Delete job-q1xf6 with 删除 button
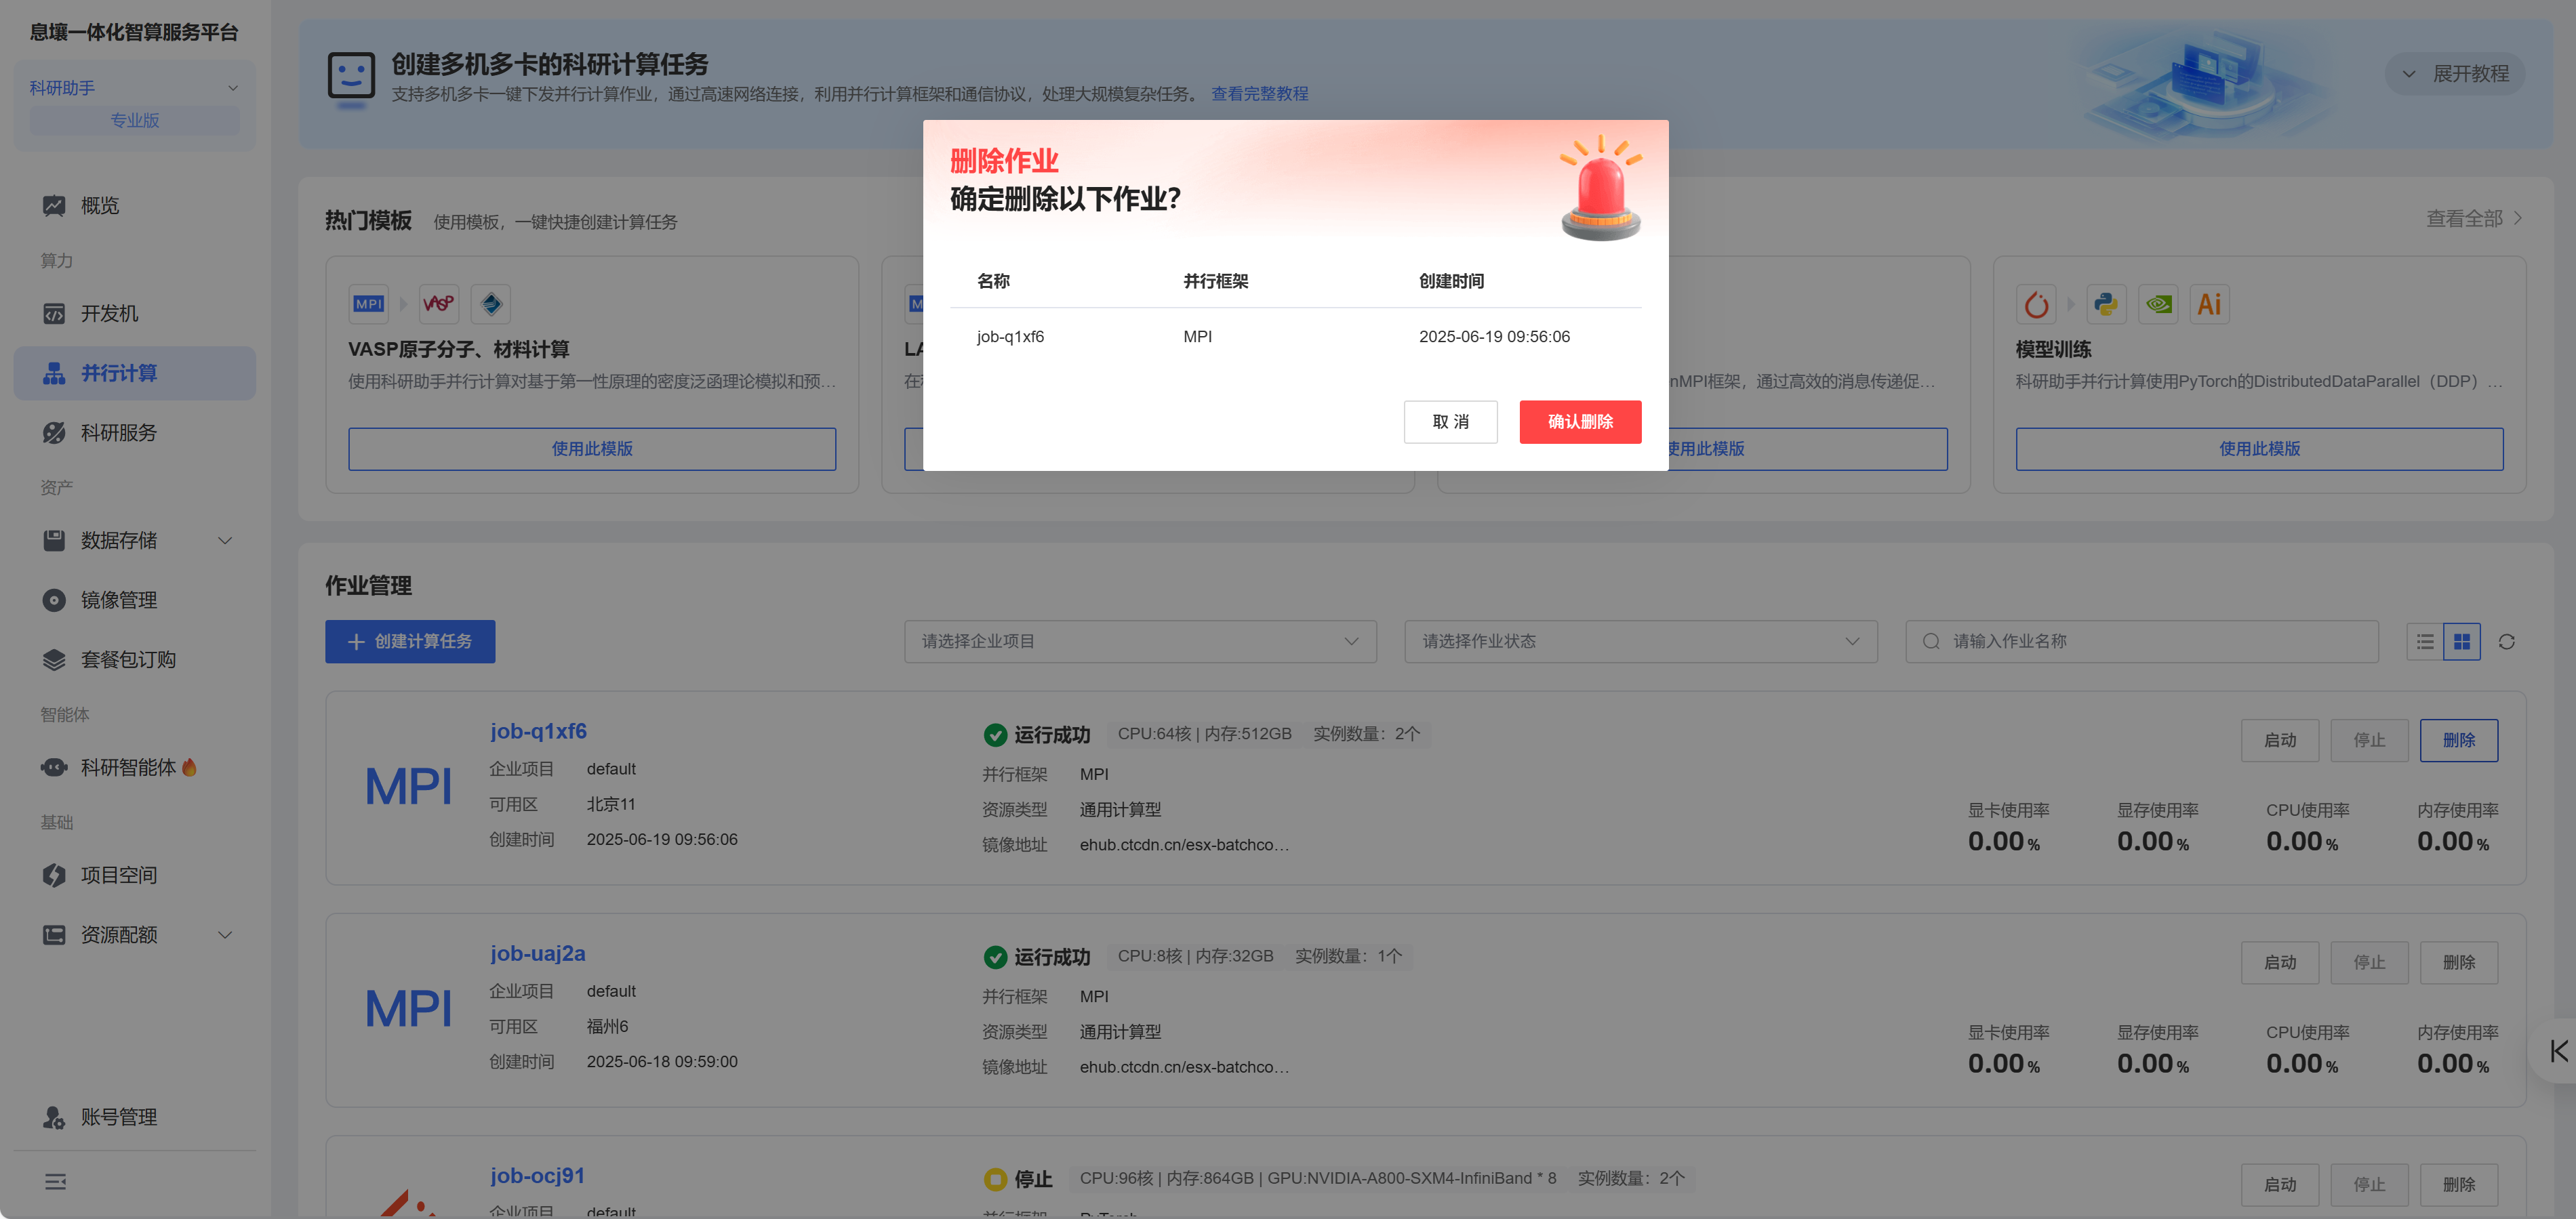2576x1219 pixels. click(2458, 741)
